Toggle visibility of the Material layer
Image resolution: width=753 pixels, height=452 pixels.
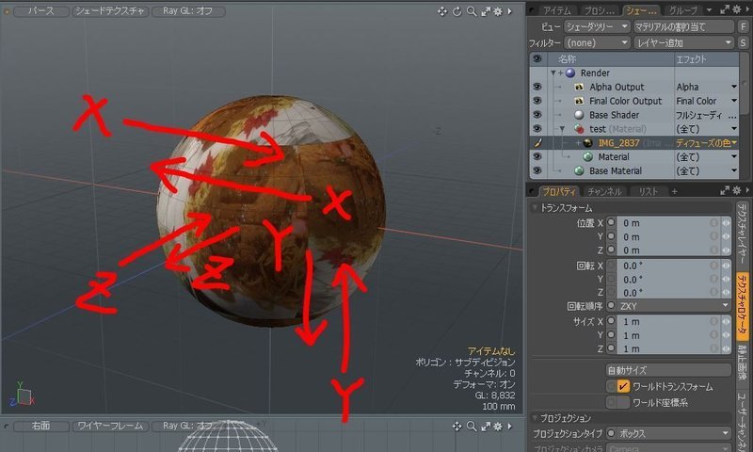pos(537,157)
